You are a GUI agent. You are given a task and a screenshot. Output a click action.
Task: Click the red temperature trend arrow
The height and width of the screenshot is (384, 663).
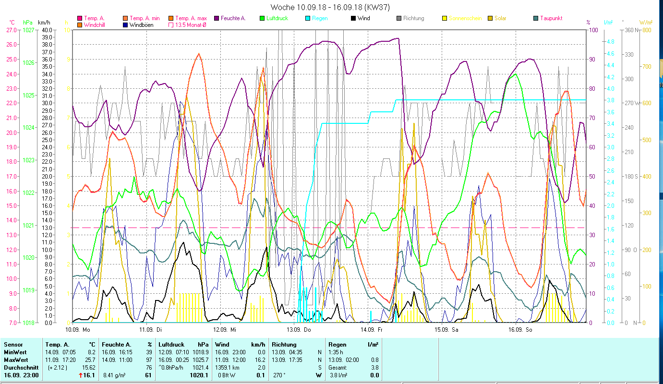point(80,375)
